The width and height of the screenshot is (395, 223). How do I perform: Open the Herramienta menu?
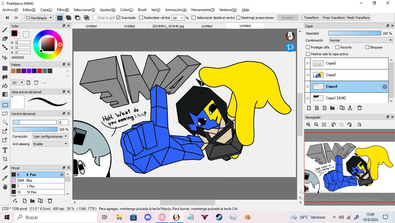pos(203,10)
